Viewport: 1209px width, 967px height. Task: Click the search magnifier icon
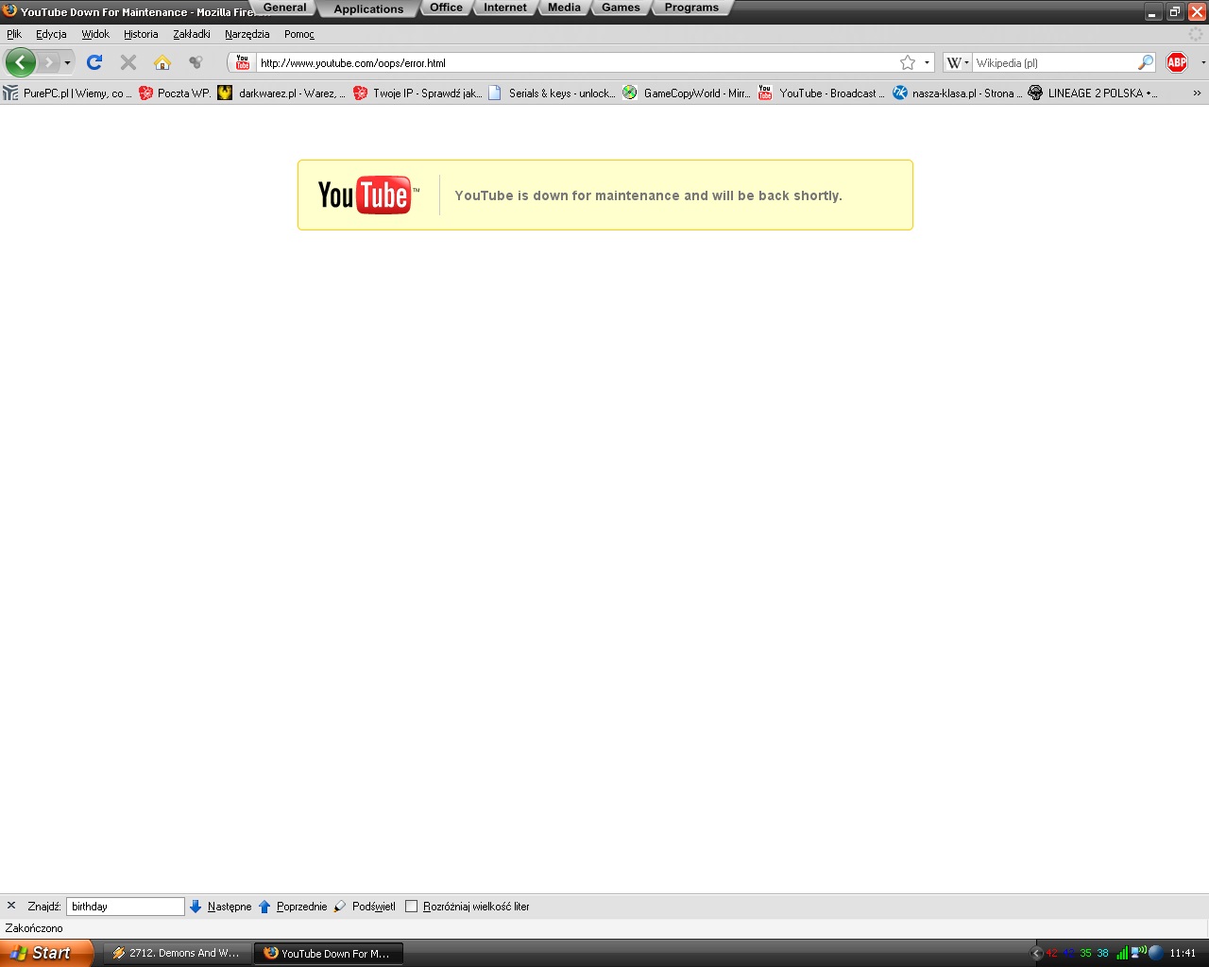1146,63
